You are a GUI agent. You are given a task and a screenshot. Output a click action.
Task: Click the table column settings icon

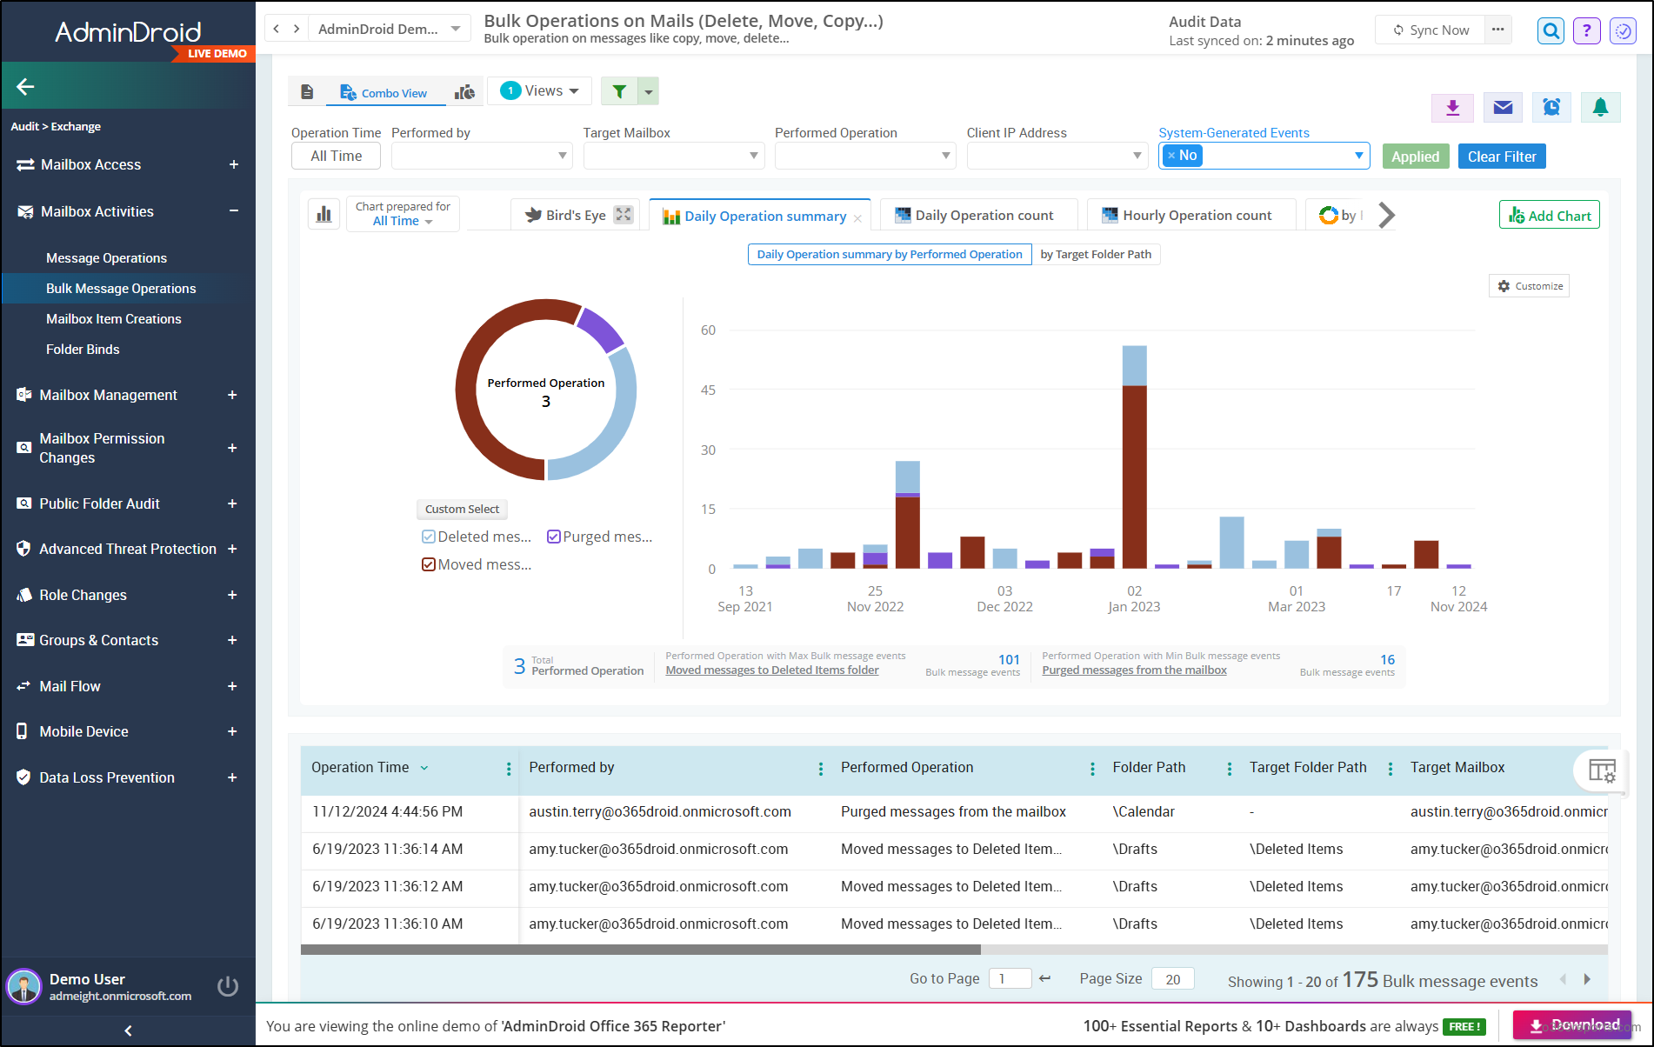pyautogui.click(x=1602, y=770)
